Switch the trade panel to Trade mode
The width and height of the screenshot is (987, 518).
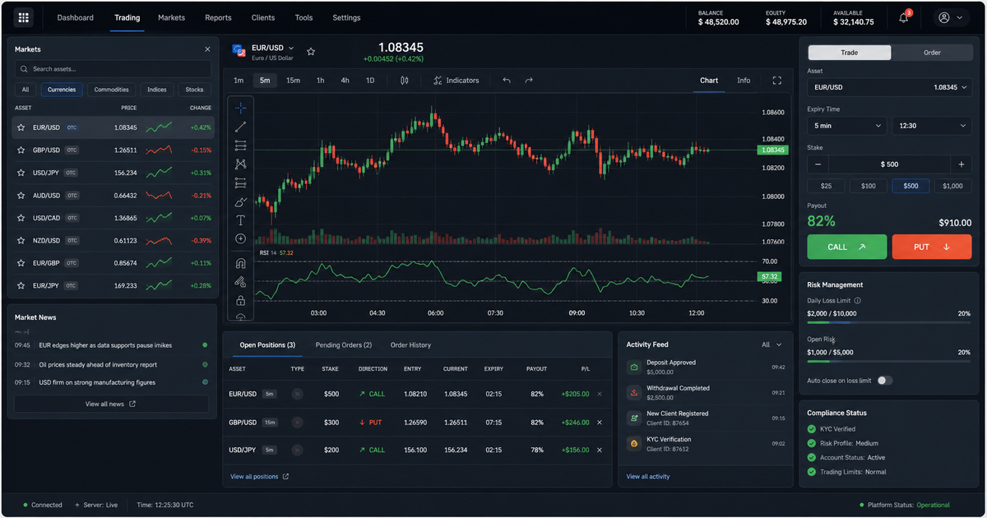pyautogui.click(x=850, y=53)
